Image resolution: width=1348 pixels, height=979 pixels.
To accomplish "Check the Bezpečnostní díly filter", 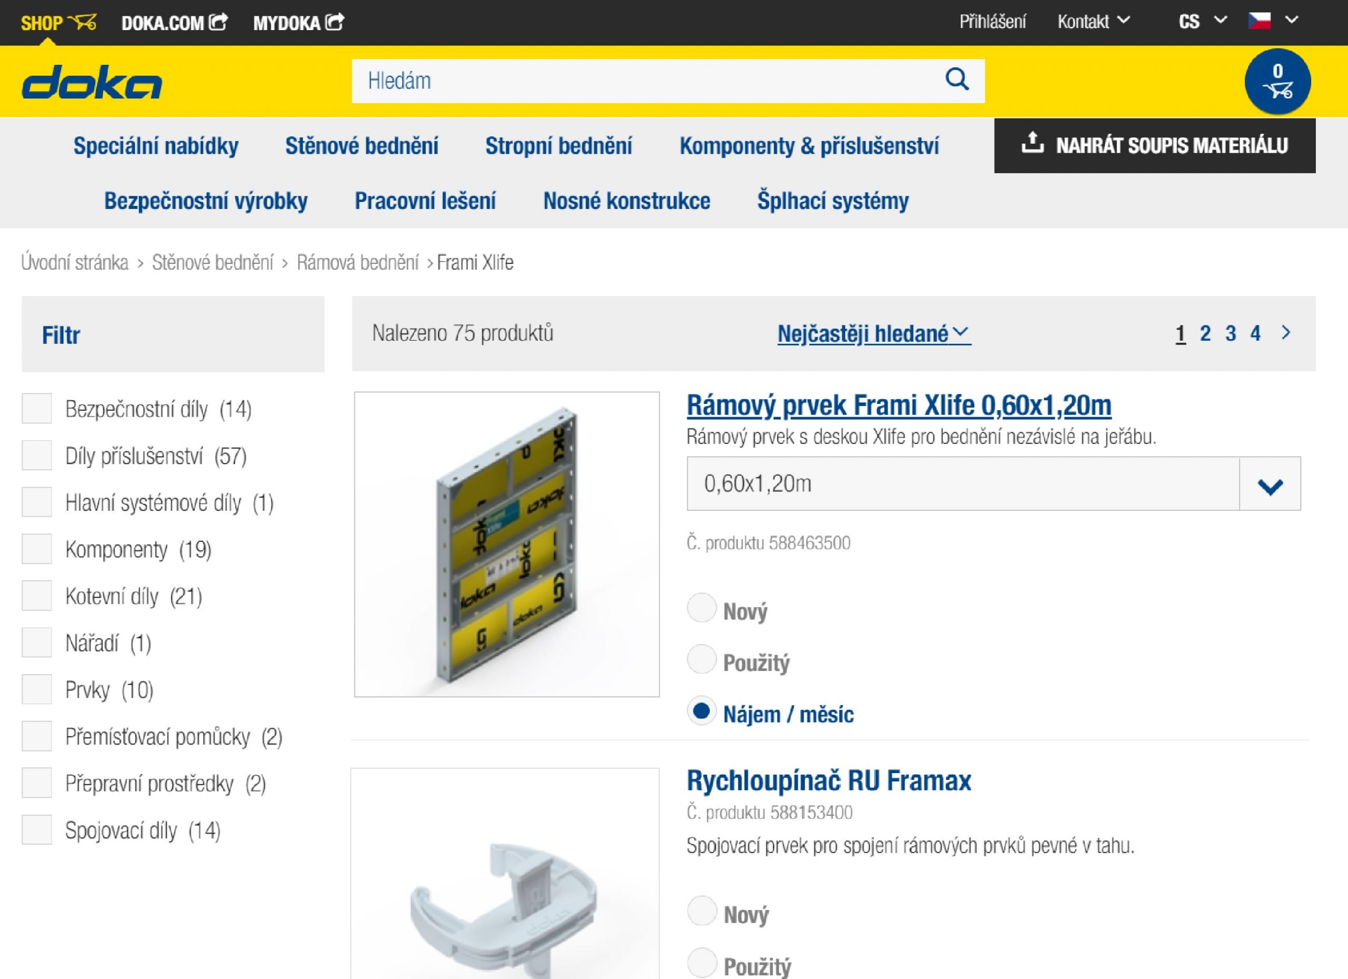I will coord(37,408).
